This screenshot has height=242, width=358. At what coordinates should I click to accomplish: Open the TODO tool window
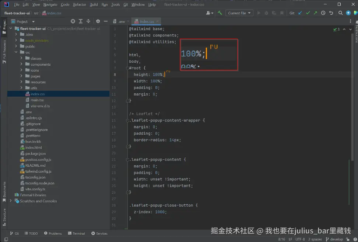(31, 233)
